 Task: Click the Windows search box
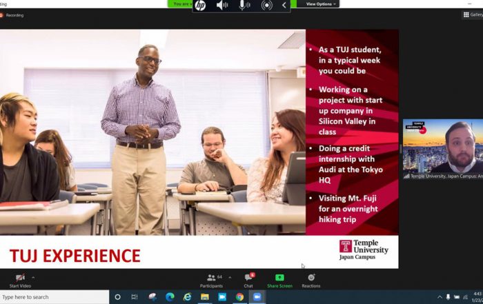pyautogui.click(x=55, y=297)
